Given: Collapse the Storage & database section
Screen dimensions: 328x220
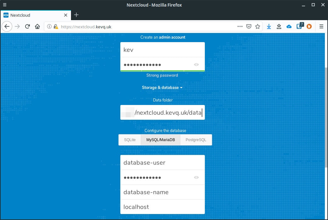Looking at the screenshot, I should pos(162,87).
